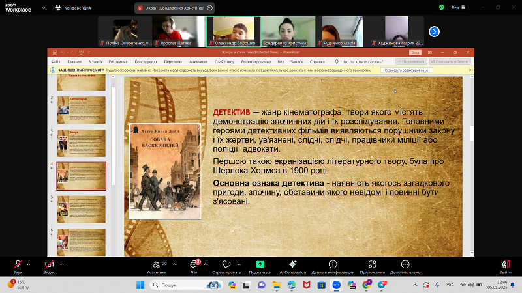The image size is (522, 293).
Task: Select slide 2 thumbnail Кінематограф
Action: pos(81,110)
